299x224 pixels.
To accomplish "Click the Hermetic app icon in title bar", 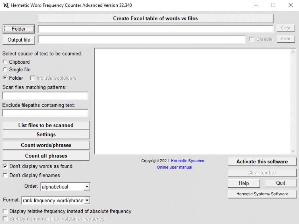I will click(6, 5).
